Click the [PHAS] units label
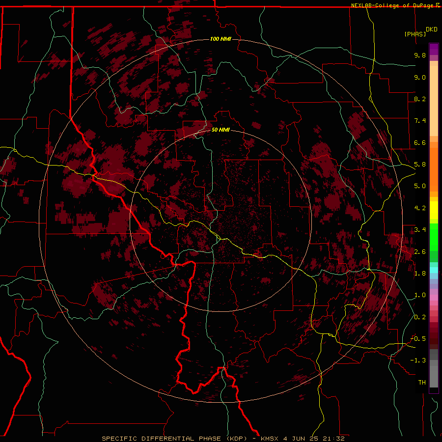442x442 pixels. pos(415,34)
